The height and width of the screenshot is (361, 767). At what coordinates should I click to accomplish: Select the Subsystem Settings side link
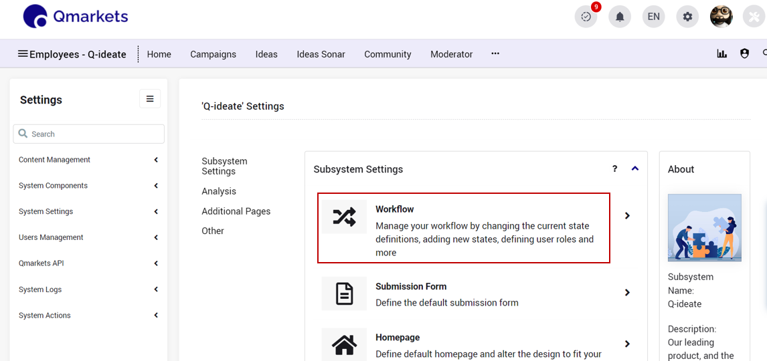pos(224,166)
